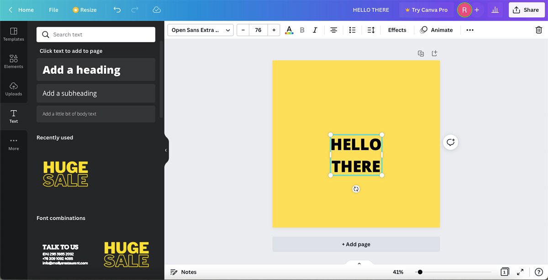Click the rotate handle below text
Viewport: 548px width, 280px height.
(356, 189)
